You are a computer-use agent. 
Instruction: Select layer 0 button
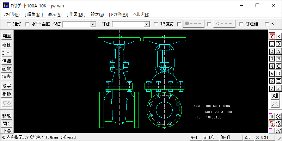click(272, 37)
